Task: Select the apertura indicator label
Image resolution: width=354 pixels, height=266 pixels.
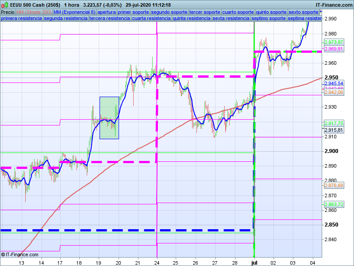Action: [108, 12]
